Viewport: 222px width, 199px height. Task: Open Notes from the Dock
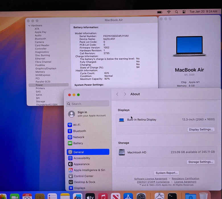[x=65, y=196]
